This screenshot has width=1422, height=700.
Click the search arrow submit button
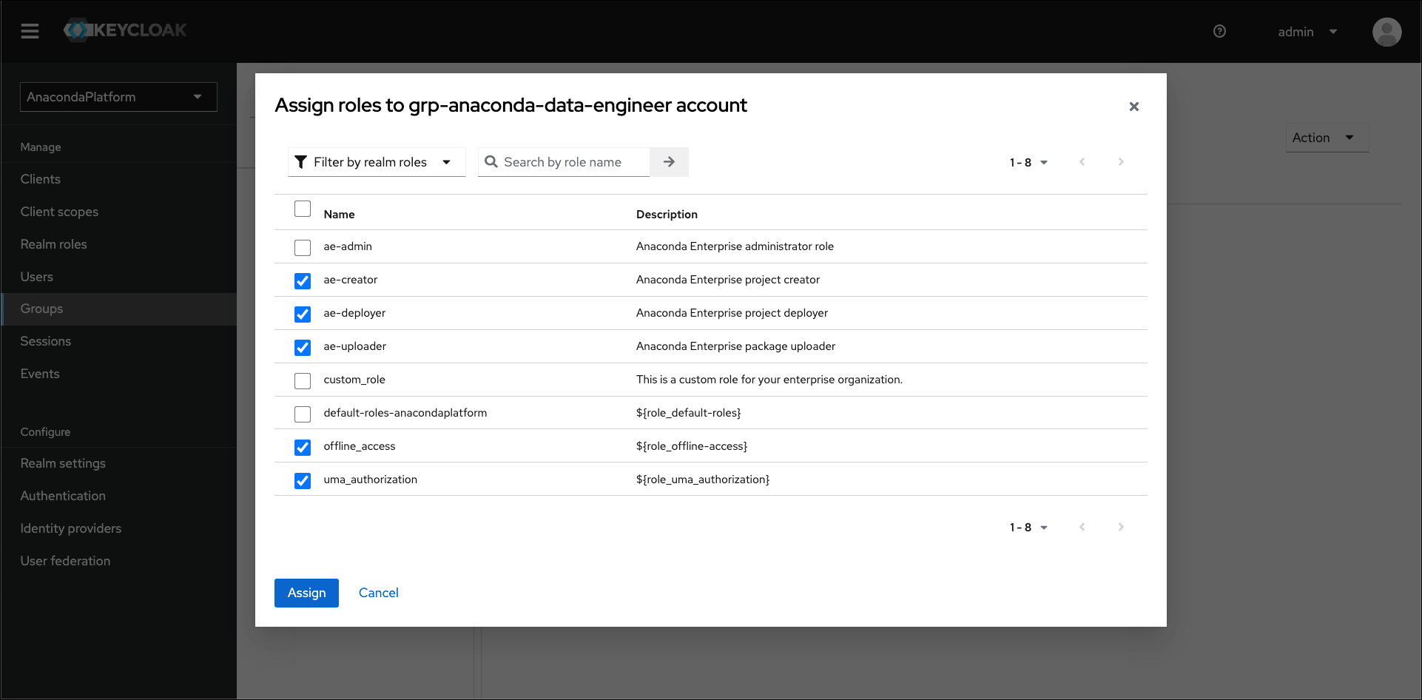[669, 162]
